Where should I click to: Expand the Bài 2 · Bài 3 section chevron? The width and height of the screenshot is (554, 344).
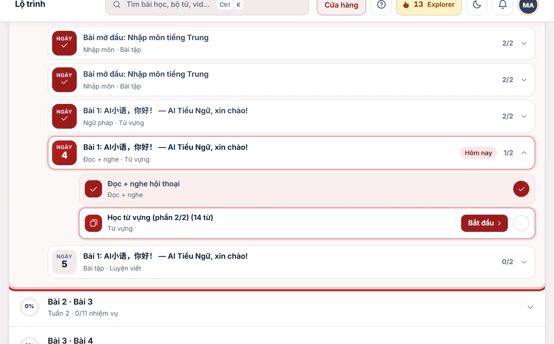tap(530, 307)
